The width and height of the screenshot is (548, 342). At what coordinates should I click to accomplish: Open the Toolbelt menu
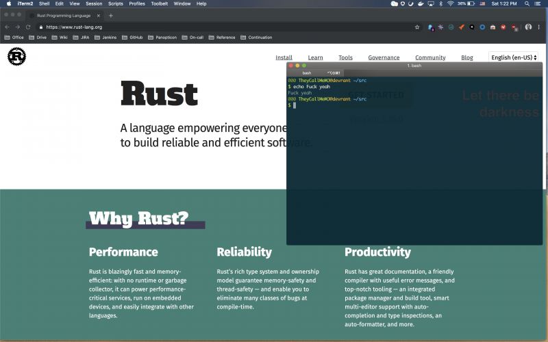coord(160,3)
